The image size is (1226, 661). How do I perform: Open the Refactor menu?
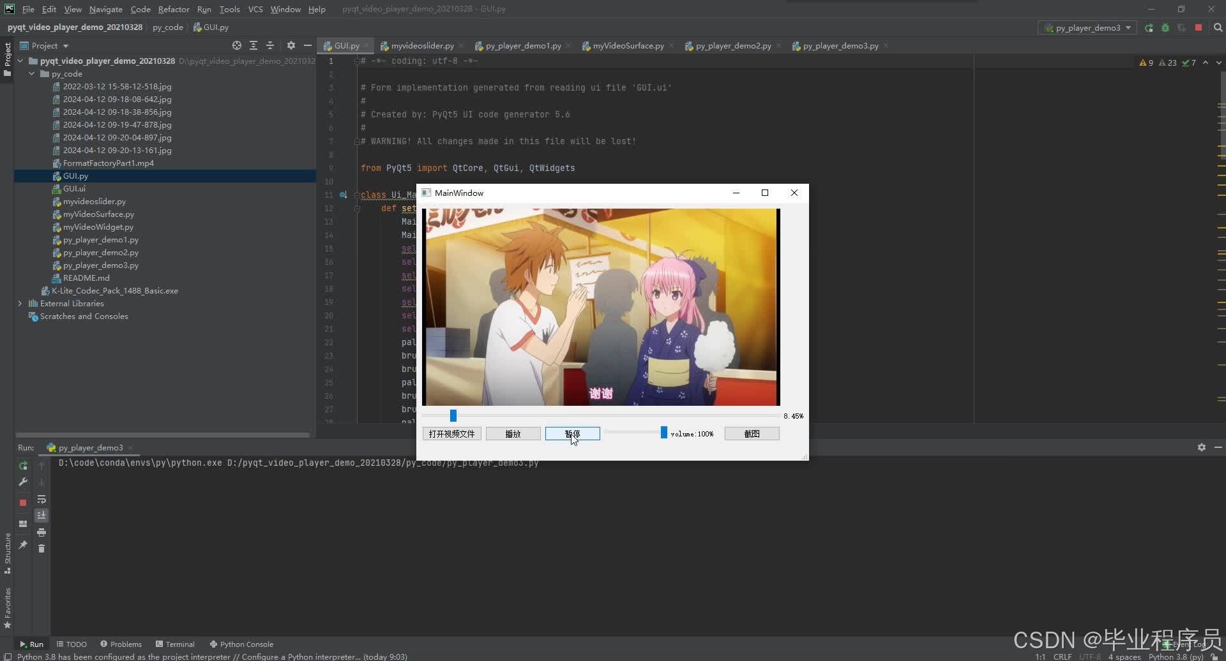click(174, 9)
